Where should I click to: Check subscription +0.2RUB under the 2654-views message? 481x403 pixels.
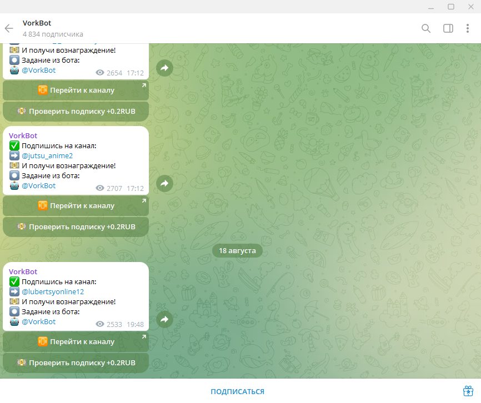pyautogui.click(x=76, y=111)
